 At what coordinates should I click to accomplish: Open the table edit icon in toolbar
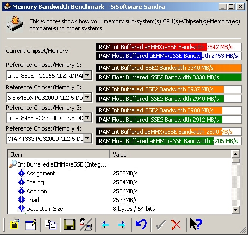31,225
